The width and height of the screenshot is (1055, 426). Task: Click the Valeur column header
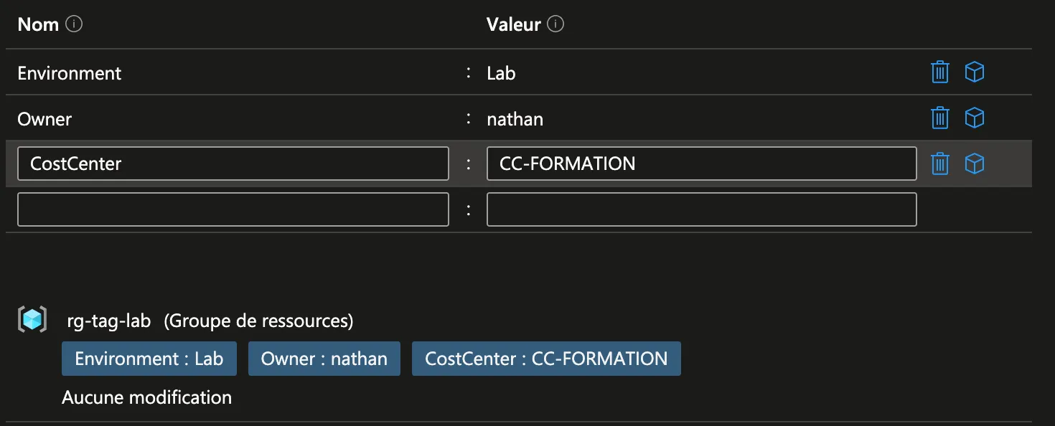point(513,24)
